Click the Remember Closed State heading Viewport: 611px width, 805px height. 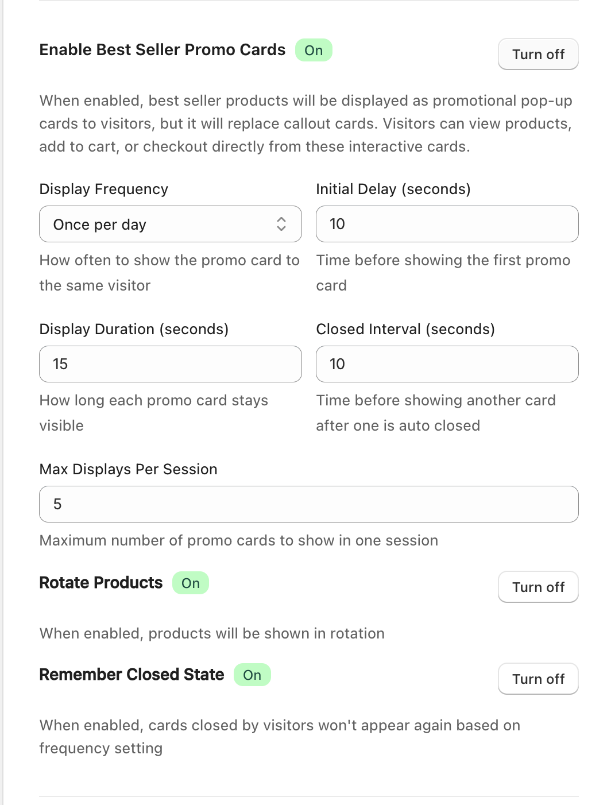[132, 675]
